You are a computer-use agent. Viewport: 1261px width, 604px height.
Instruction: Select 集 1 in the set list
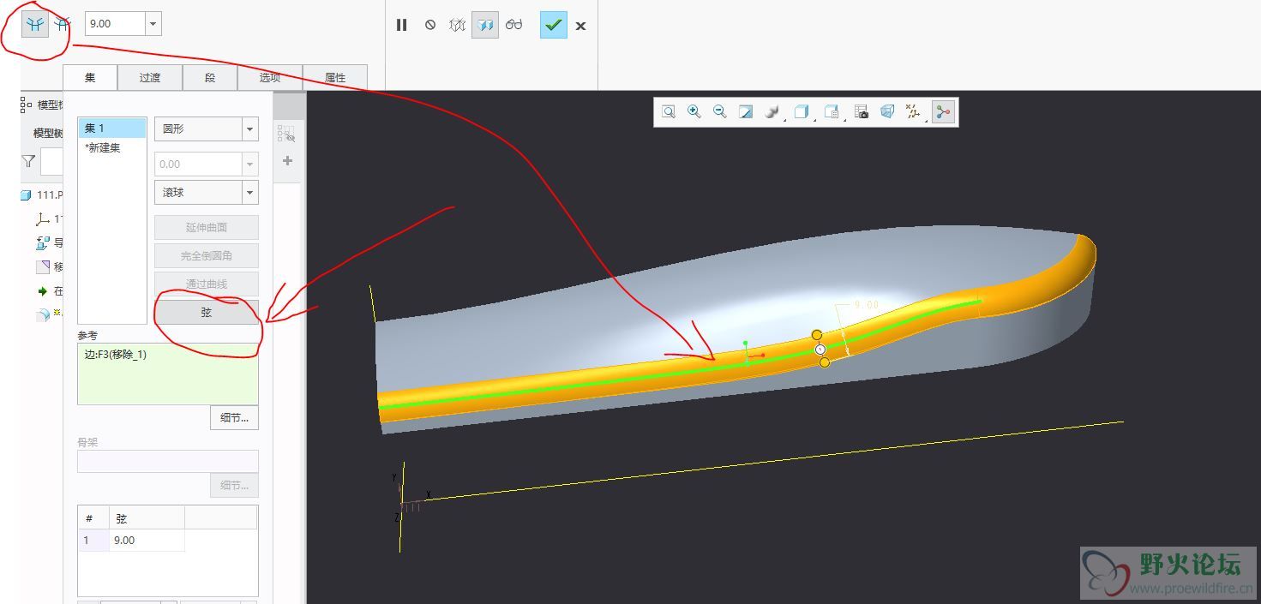pyautogui.click(x=112, y=129)
